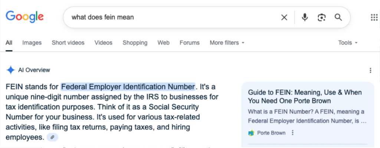Open three-dot menu next to Porte Brown
This screenshot has height=148, width=380.
click(293, 133)
